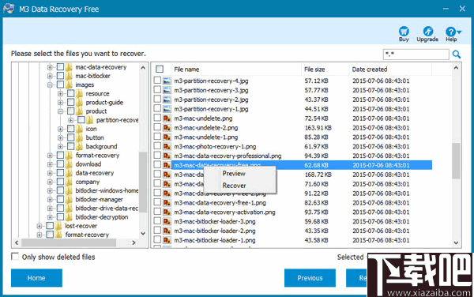Expand the bitlocker-manager folder node
Image resolution: width=474 pixels, height=297 pixels.
pos(50,200)
